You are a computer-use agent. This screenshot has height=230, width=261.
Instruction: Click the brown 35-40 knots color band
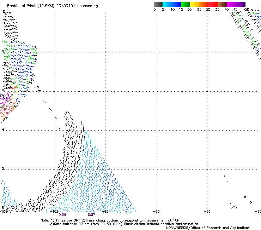pyautogui.click(x=222, y=4)
